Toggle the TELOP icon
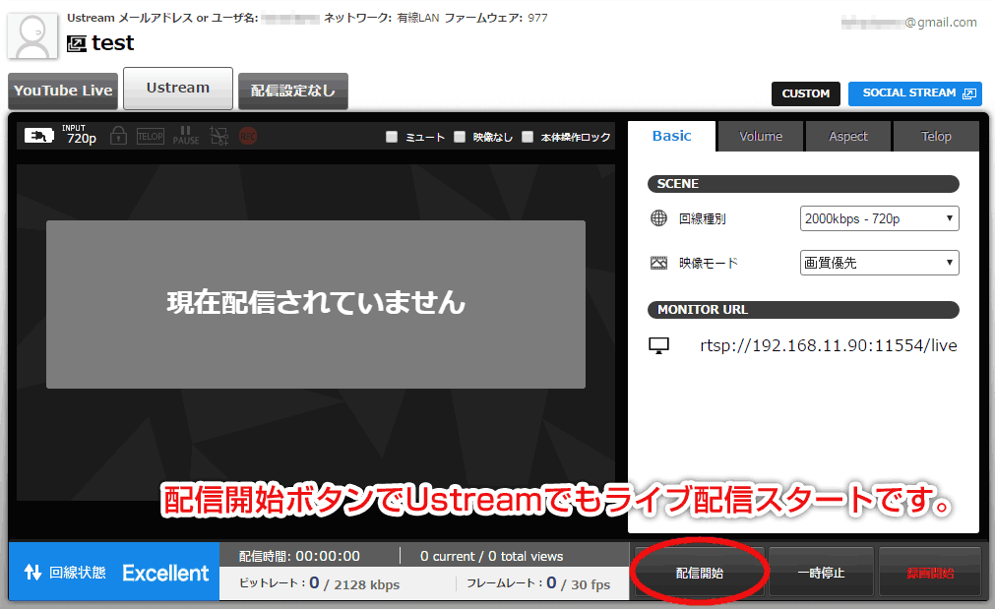 pyautogui.click(x=151, y=136)
